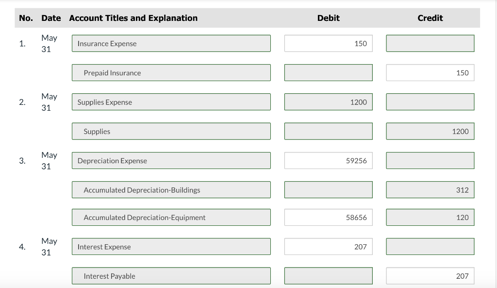Click the credit field containing 1200
Screen dimensions: 497x288
[x=430, y=131]
